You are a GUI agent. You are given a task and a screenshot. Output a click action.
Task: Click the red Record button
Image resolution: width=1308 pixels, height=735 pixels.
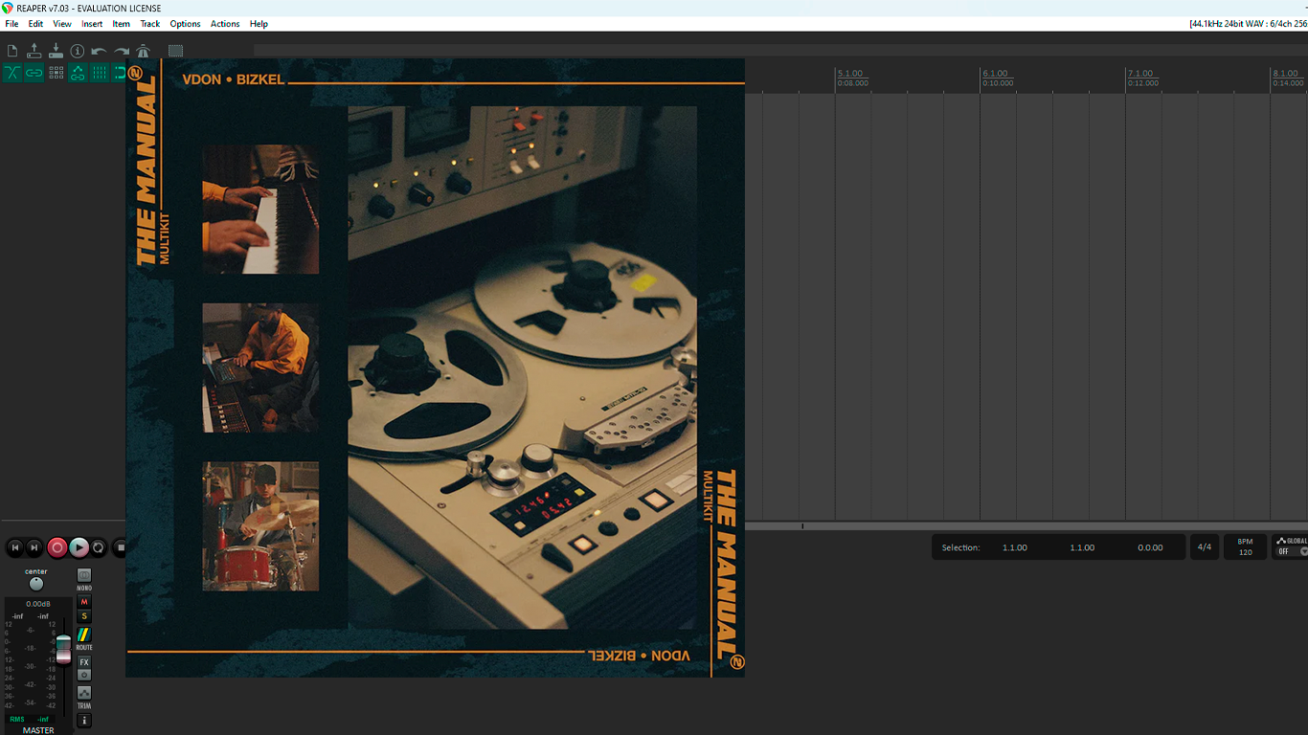(57, 547)
